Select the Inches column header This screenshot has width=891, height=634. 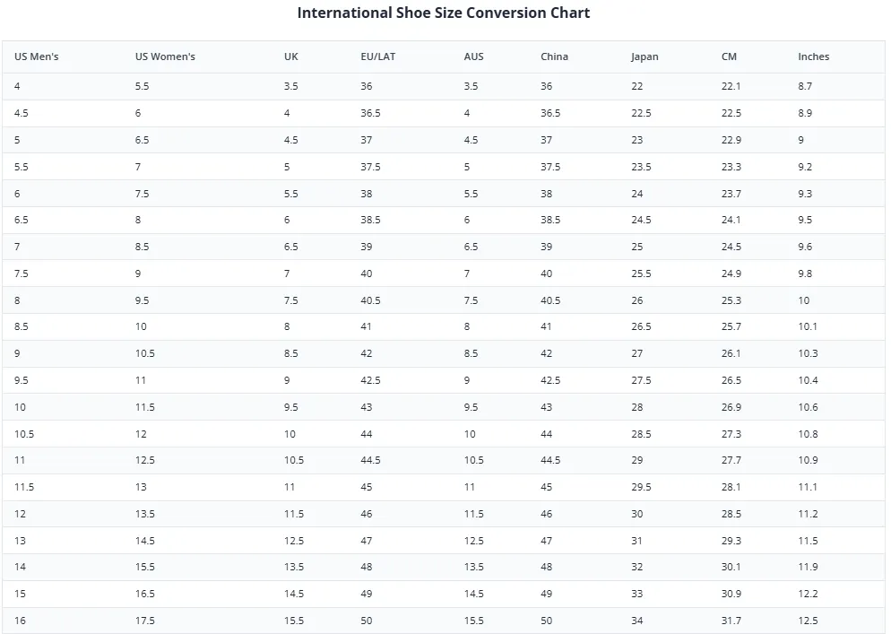[813, 56]
